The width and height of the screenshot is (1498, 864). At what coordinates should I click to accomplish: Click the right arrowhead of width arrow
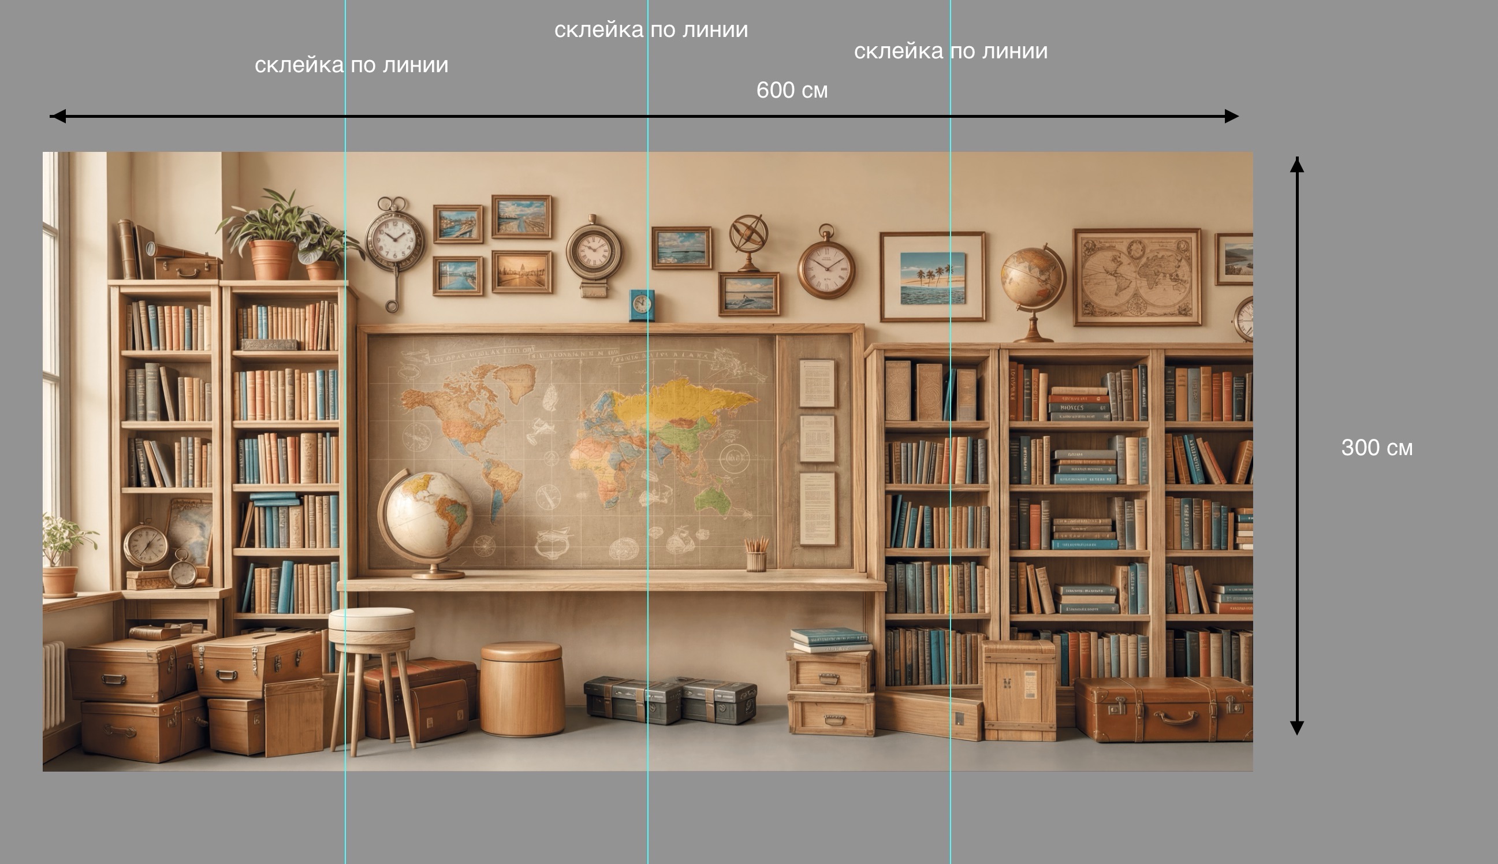tap(1232, 116)
